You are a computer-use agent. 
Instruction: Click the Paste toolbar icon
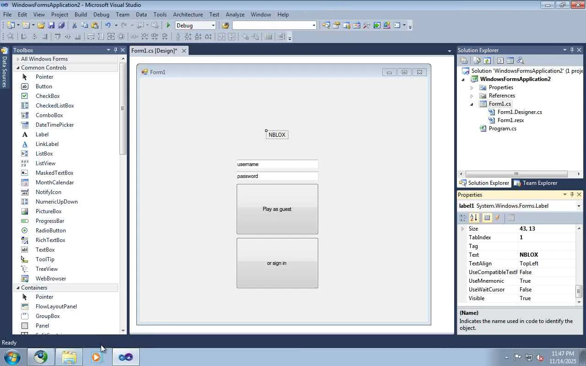(95, 26)
